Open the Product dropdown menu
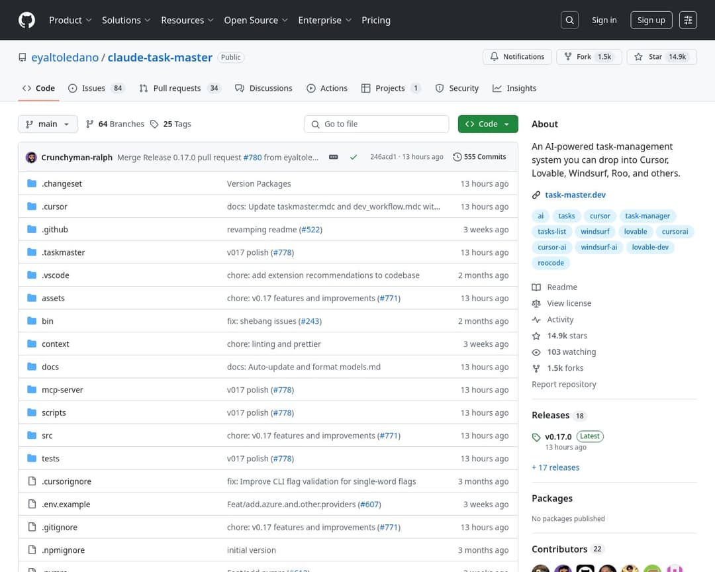The width and height of the screenshot is (715, 572). coord(70,20)
